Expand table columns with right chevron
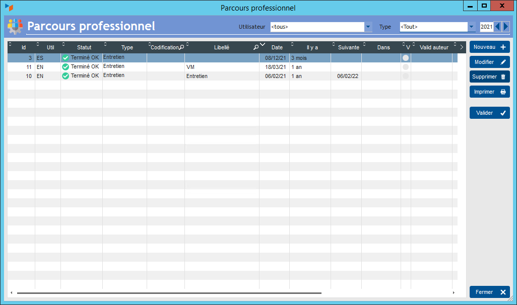 click(x=462, y=47)
